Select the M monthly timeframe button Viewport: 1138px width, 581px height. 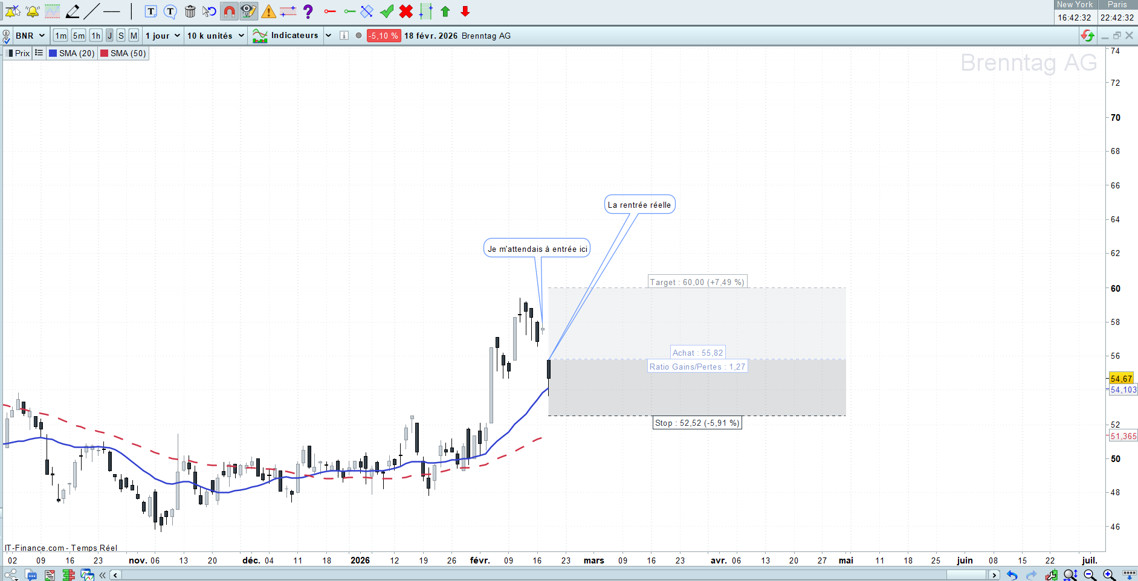[134, 36]
